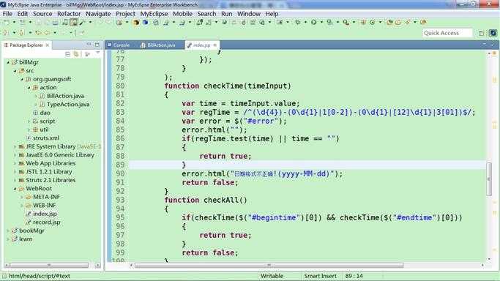Select the MyEclipse Java Enterprise perspective icon
500x281 pixels.
click(x=493, y=33)
